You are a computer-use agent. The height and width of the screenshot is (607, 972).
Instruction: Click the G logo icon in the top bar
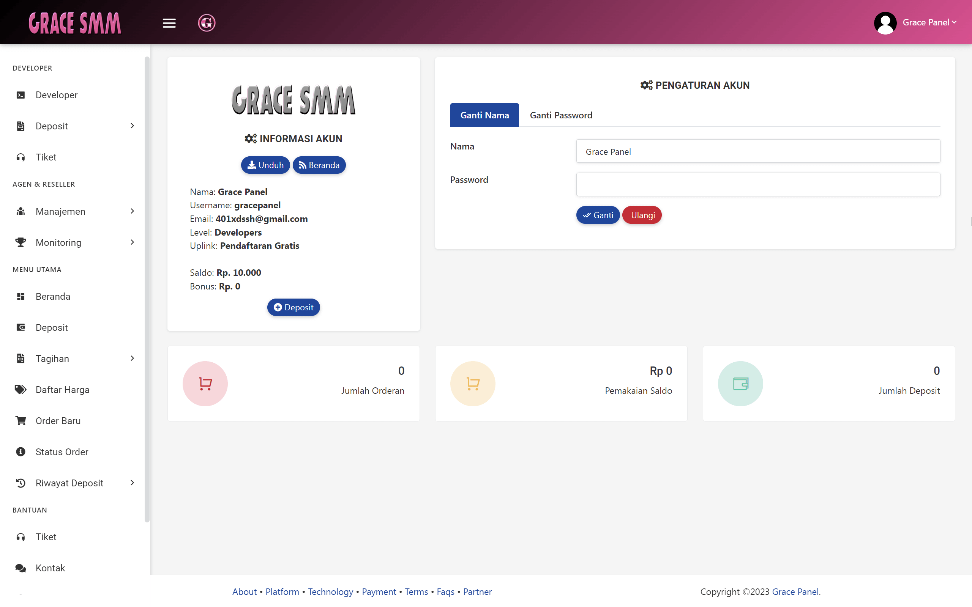206,23
